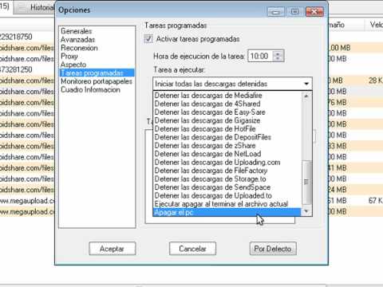The height and width of the screenshot is (287, 383).
Task: Decrease the task time with down arrow
Action: (278, 59)
